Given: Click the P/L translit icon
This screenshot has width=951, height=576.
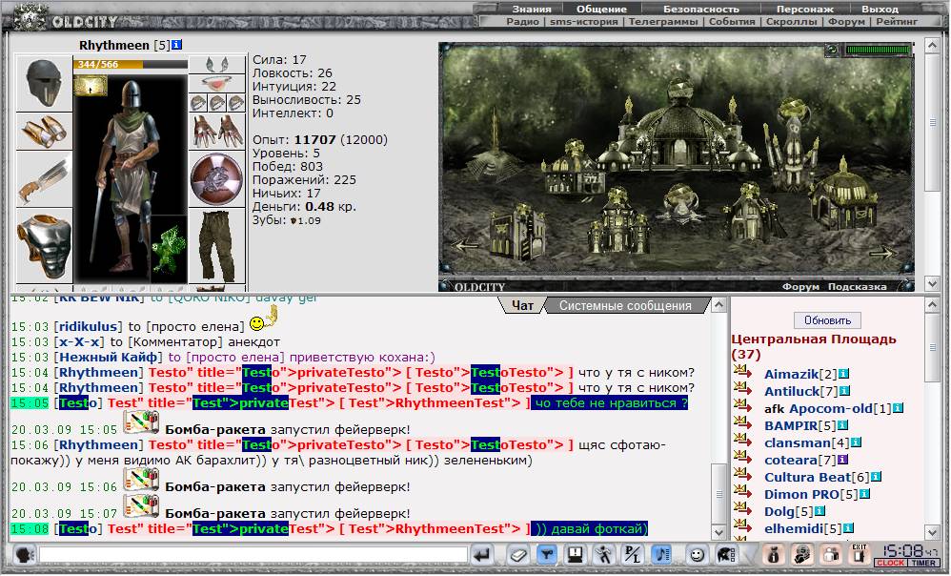Looking at the screenshot, I should tap(633, 555).
